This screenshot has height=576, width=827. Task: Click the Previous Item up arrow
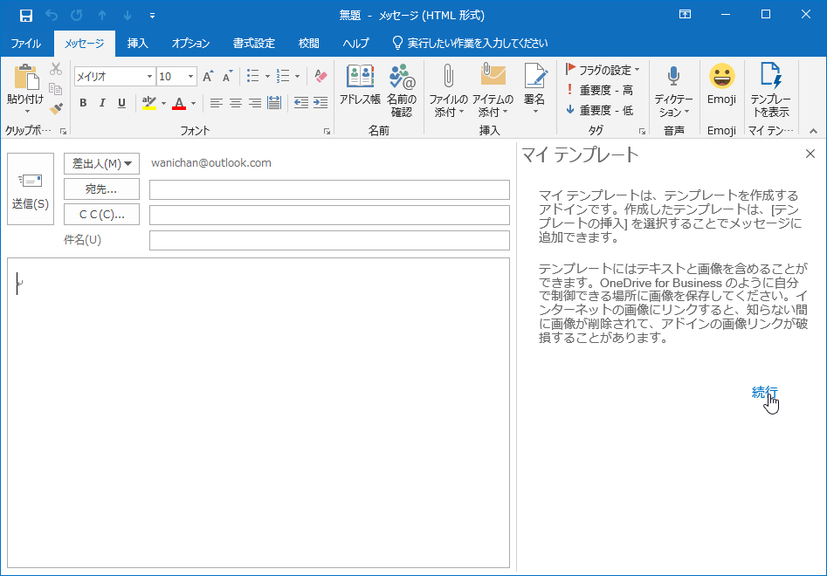(x=102, y=16)
